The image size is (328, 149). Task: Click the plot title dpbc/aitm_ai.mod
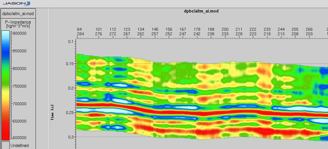point(201,11)
